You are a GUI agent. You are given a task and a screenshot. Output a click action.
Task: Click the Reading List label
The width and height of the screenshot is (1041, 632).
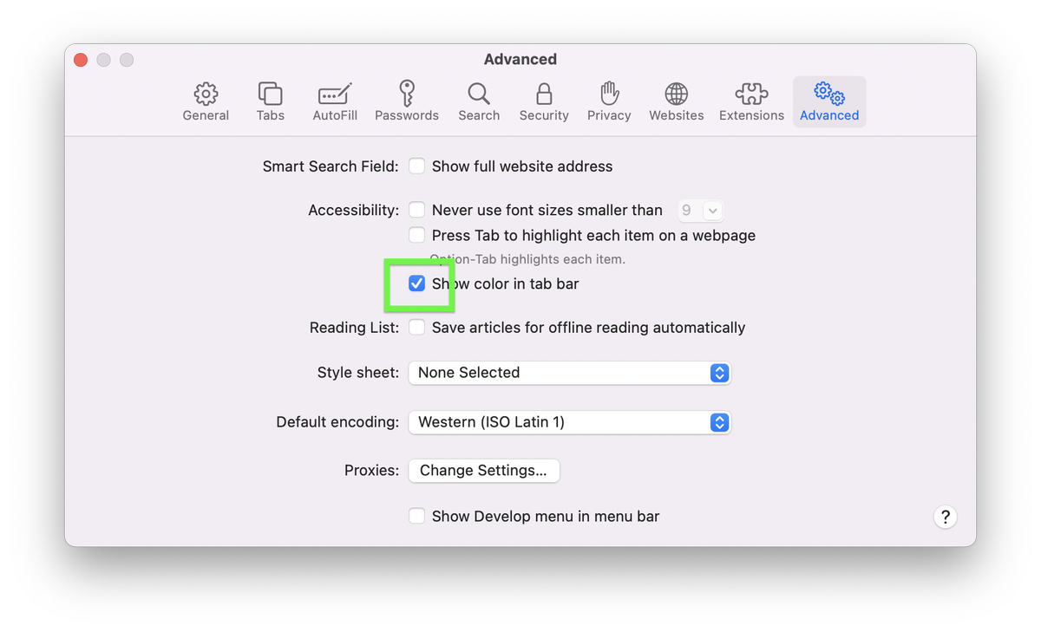click(x=354, y=328)
